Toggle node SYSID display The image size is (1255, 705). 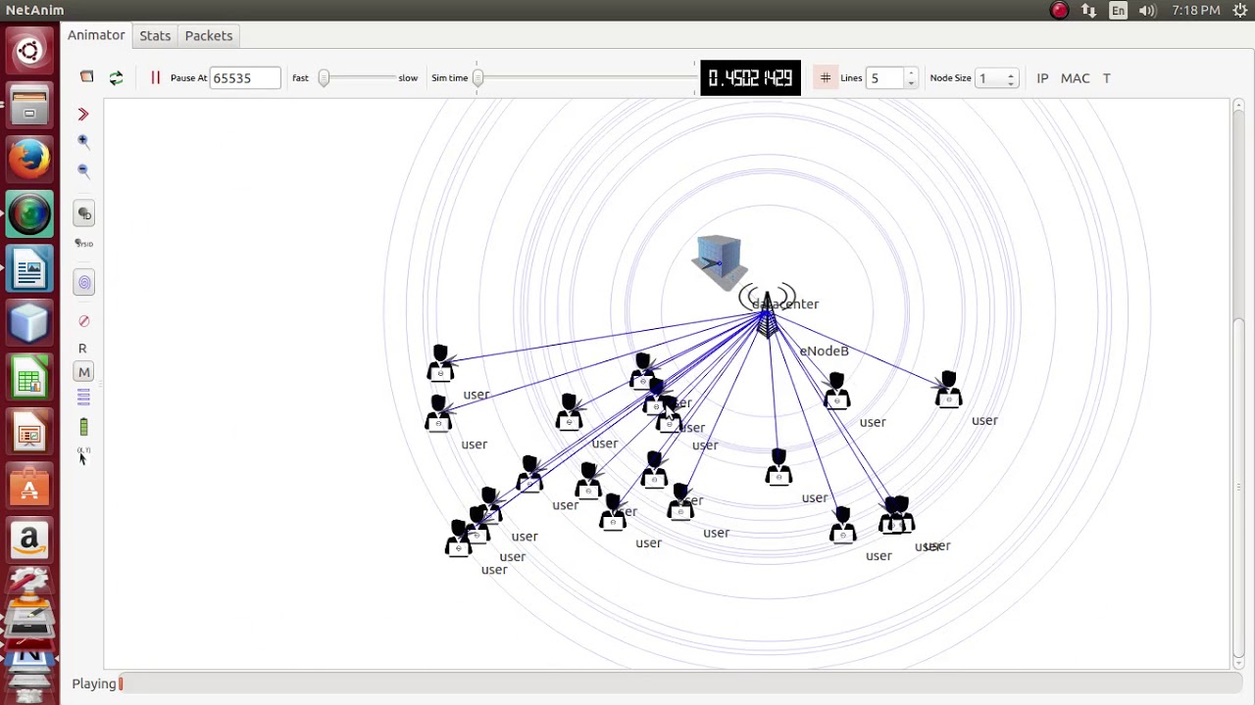(x=84, y=243)
